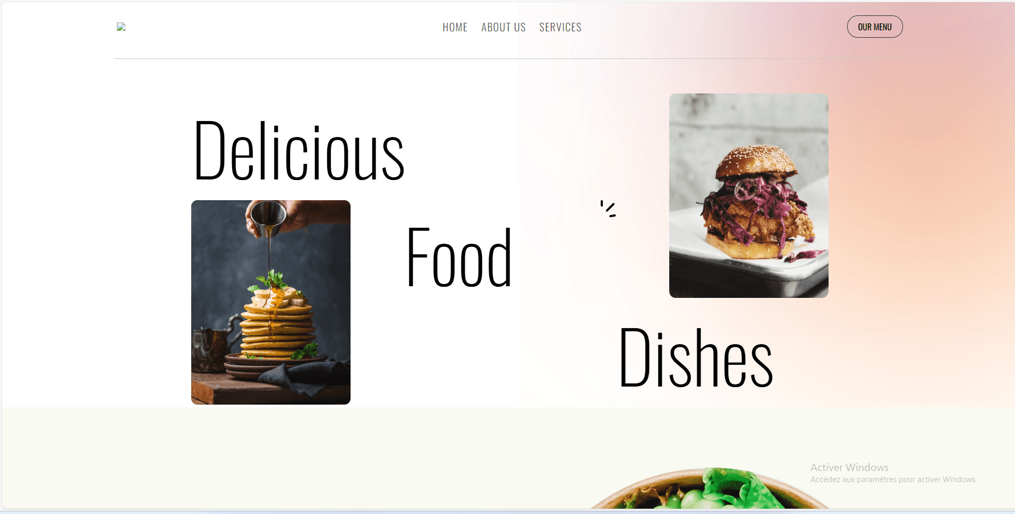Screen dimensions: 1015x514
Task: Open the HOME navigation link
Action: click(x=455, y=27)
